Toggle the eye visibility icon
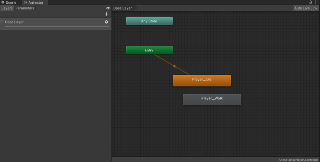This screenshot has width=320, height=162. coord(108,8)
